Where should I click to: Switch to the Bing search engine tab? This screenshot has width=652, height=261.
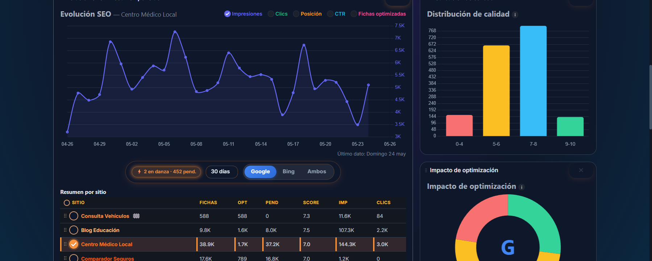288,171
